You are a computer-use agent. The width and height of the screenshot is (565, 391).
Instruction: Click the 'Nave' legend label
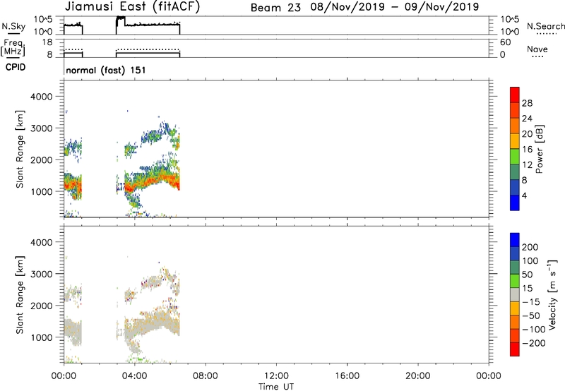pos(537,49)
